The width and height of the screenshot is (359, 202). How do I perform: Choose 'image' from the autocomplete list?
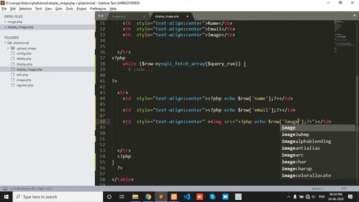click(318, 128)
